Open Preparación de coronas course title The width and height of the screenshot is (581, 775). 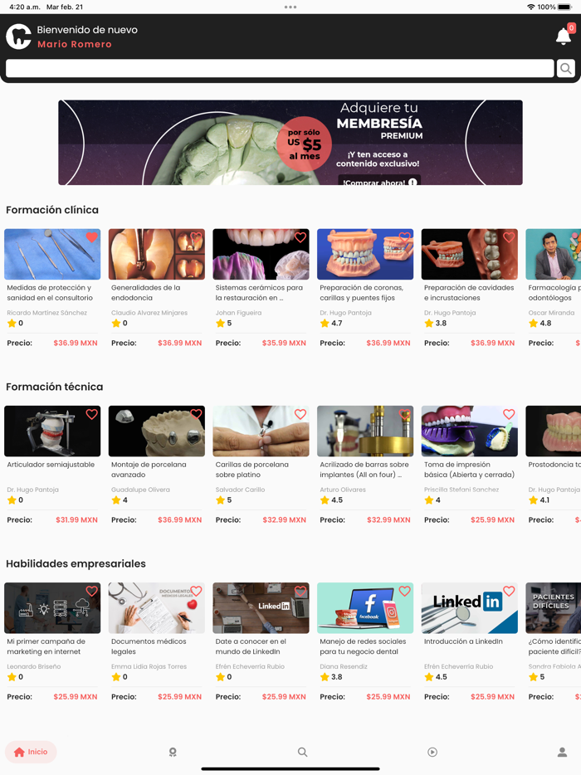click(361, 293)
